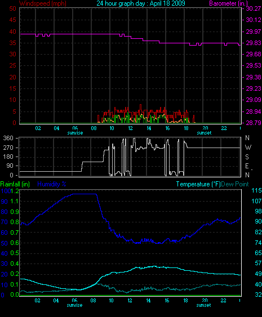The image size is (262, 317).
Task: Click the Temperature (°F) legend label
Action: click(x=198, y=184)
